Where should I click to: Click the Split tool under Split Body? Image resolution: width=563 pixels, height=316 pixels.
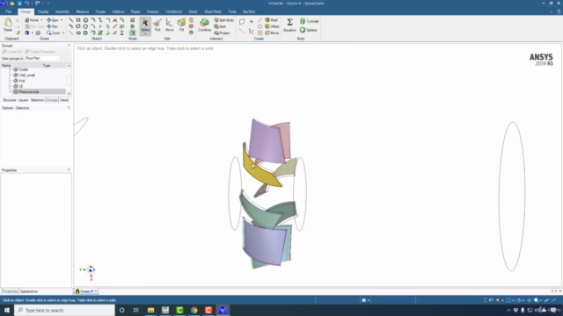220,26
